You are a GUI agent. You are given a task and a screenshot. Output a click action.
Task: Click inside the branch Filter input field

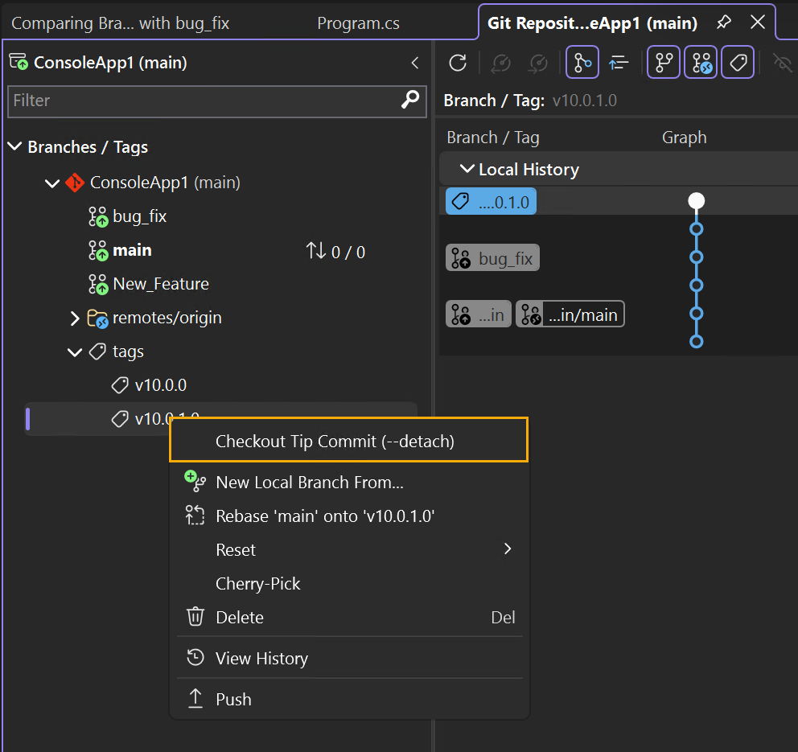(x=201, y=101)
